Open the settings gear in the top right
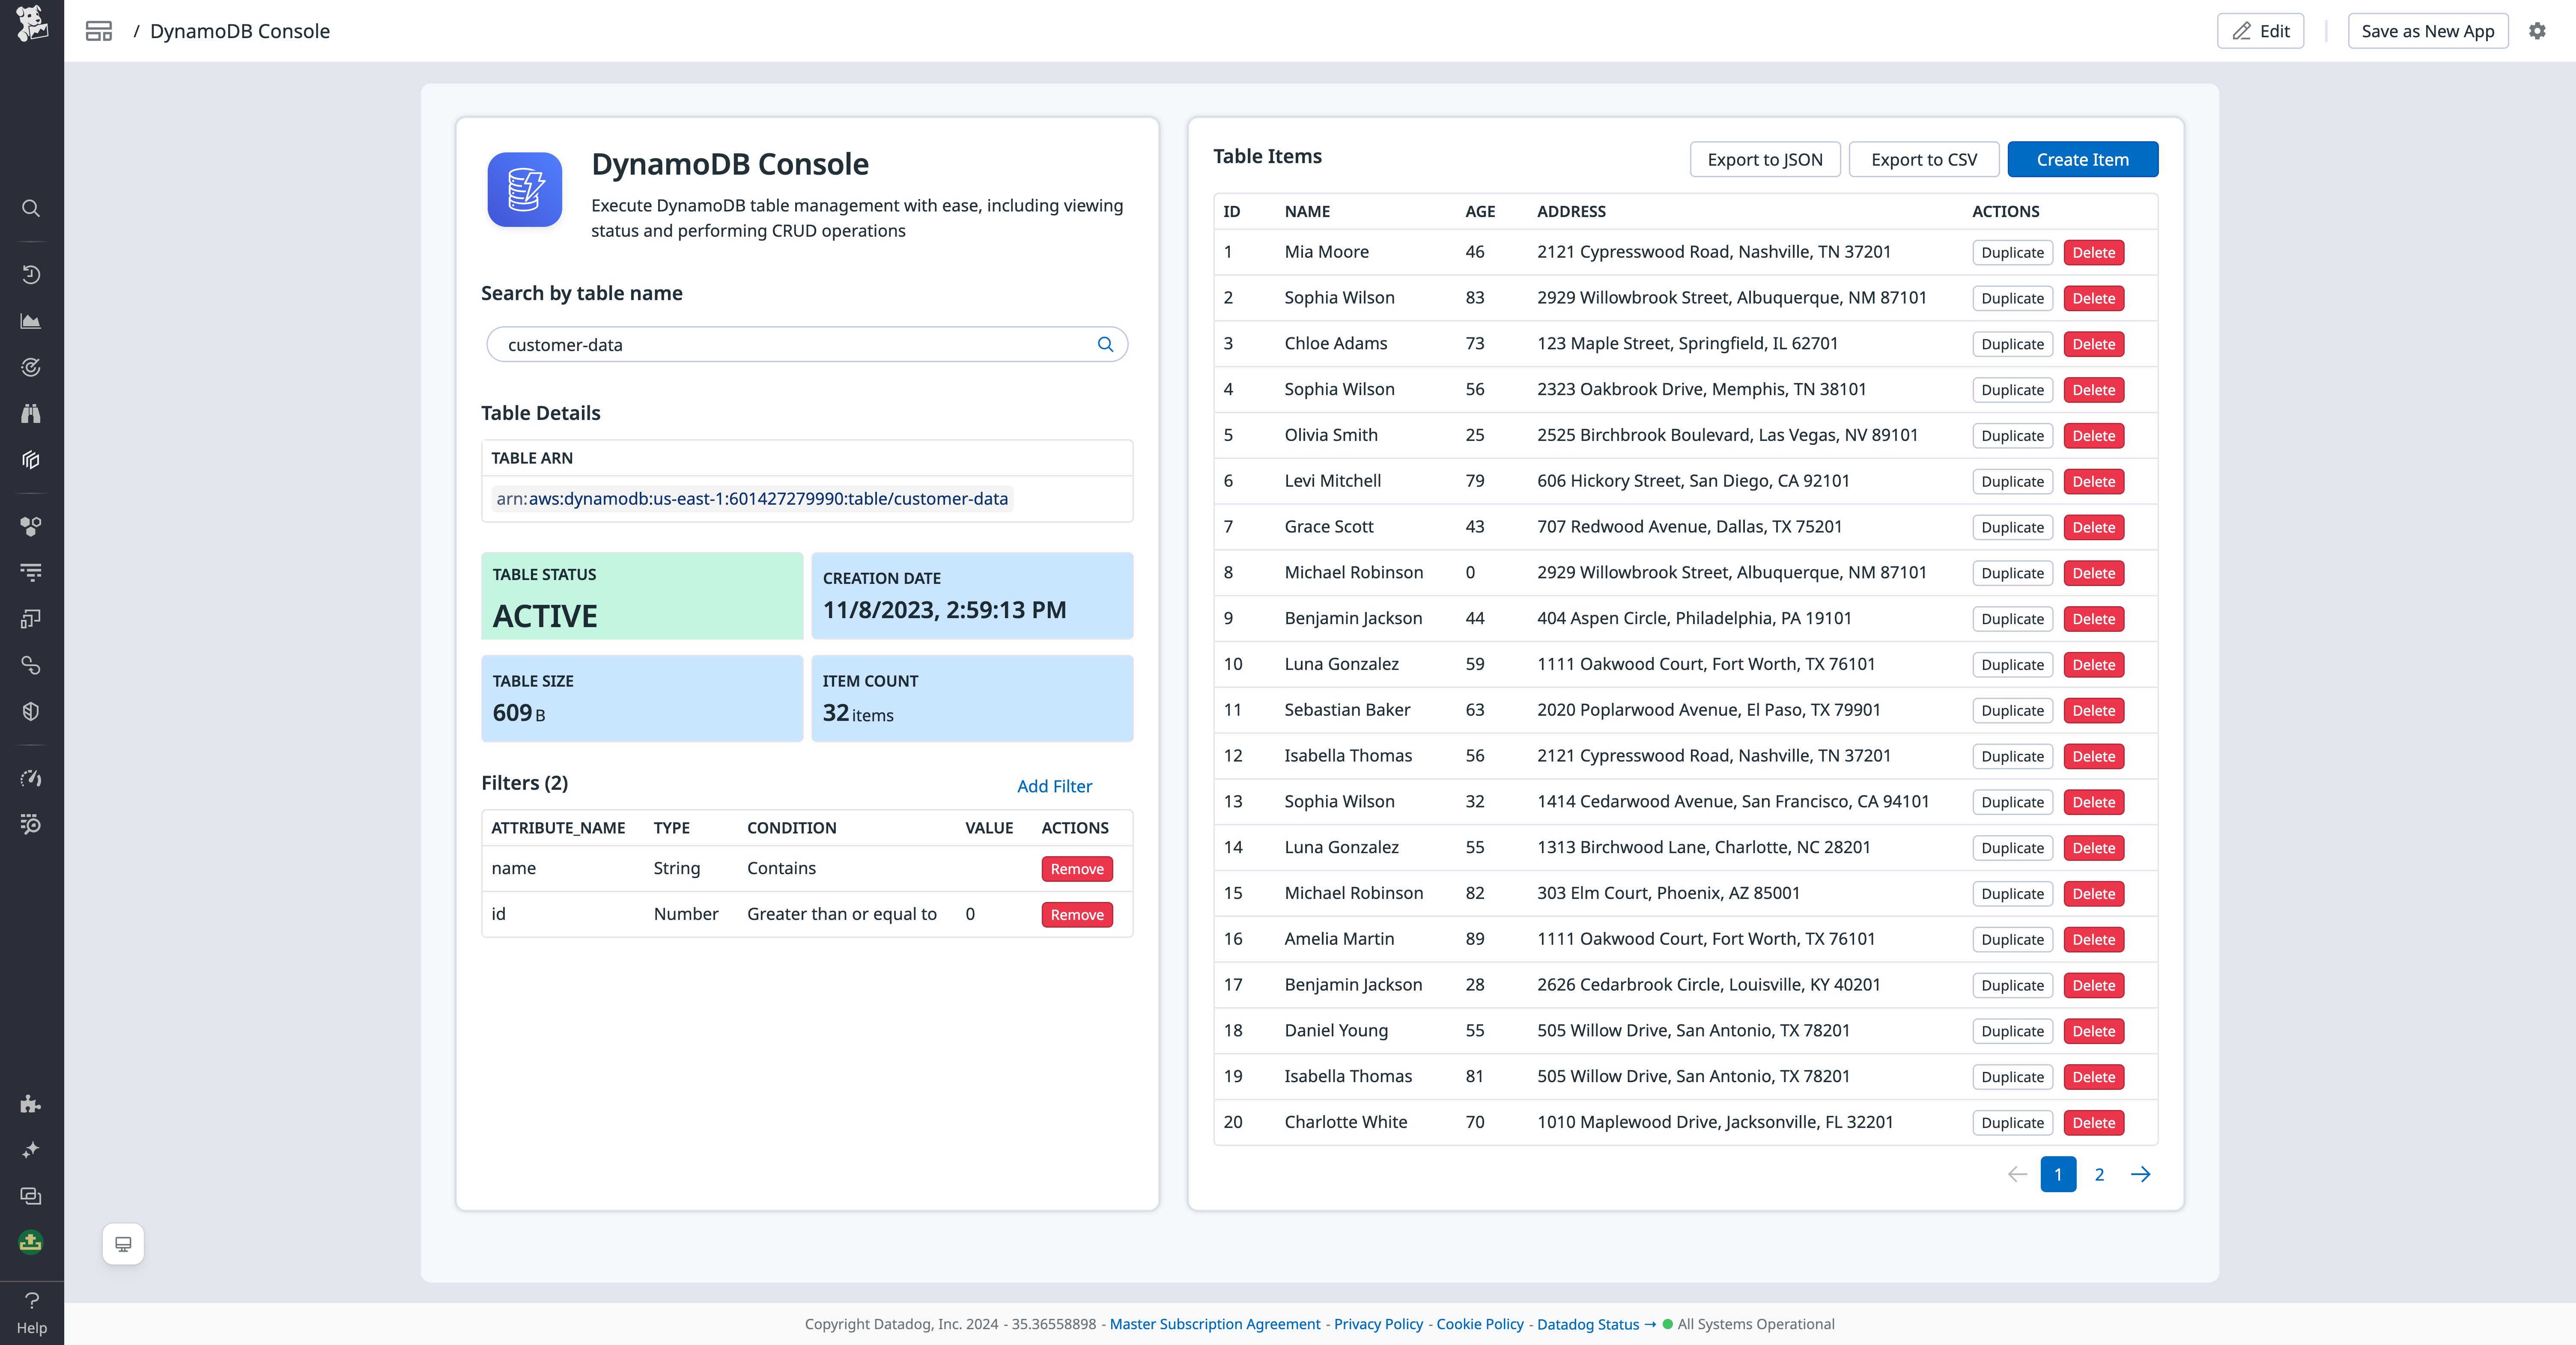 2538,31
